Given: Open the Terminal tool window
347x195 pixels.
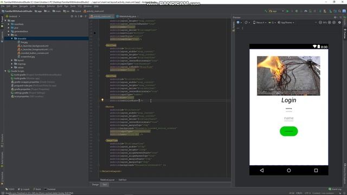Looking at the screenshot, I should pos(50,189).
